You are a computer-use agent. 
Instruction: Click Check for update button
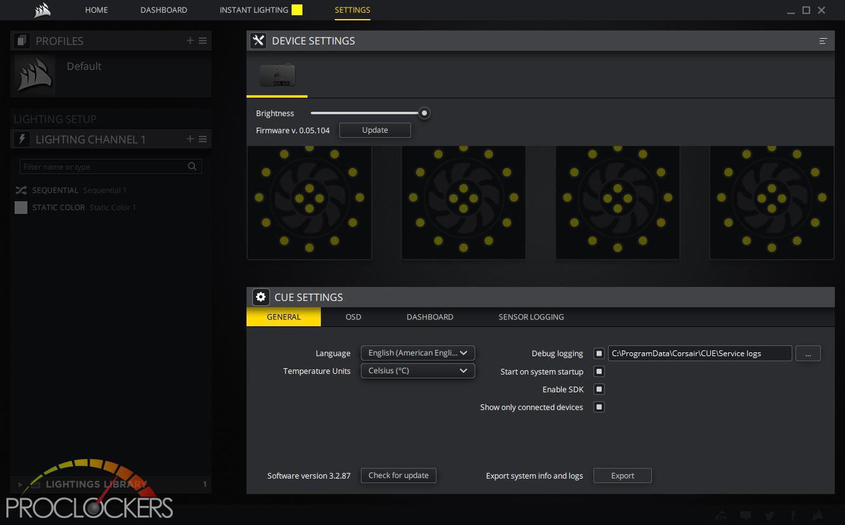398,475
